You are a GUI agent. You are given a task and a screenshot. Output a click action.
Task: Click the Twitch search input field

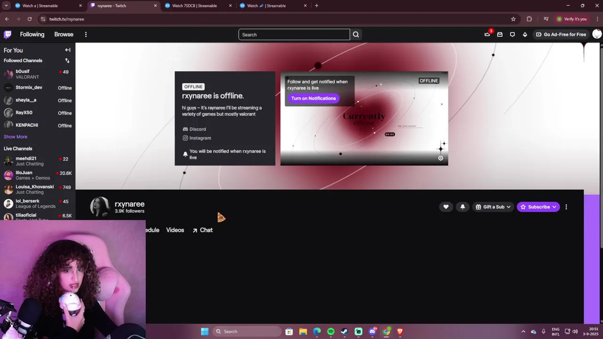(x=294, y=34)
